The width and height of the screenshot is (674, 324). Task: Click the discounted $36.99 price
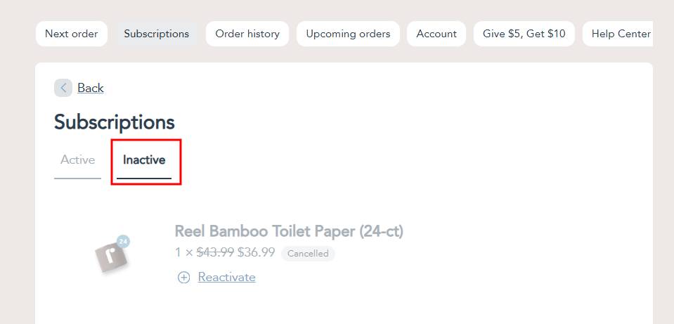[x=257, y=253]
